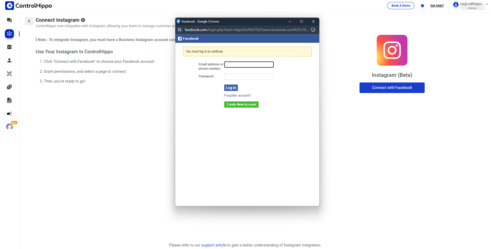Click the Create New Account button

(x=241, y=105)
